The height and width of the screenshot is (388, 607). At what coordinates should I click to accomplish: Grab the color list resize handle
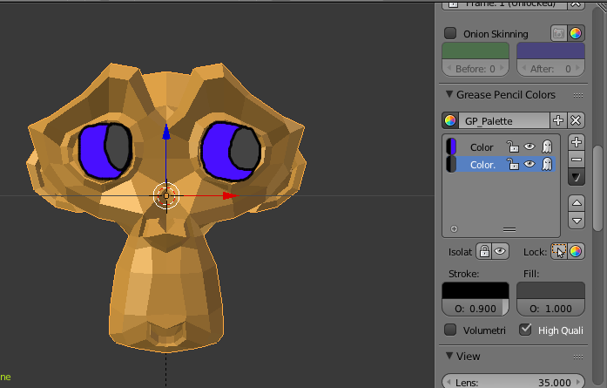click(509, 229)
